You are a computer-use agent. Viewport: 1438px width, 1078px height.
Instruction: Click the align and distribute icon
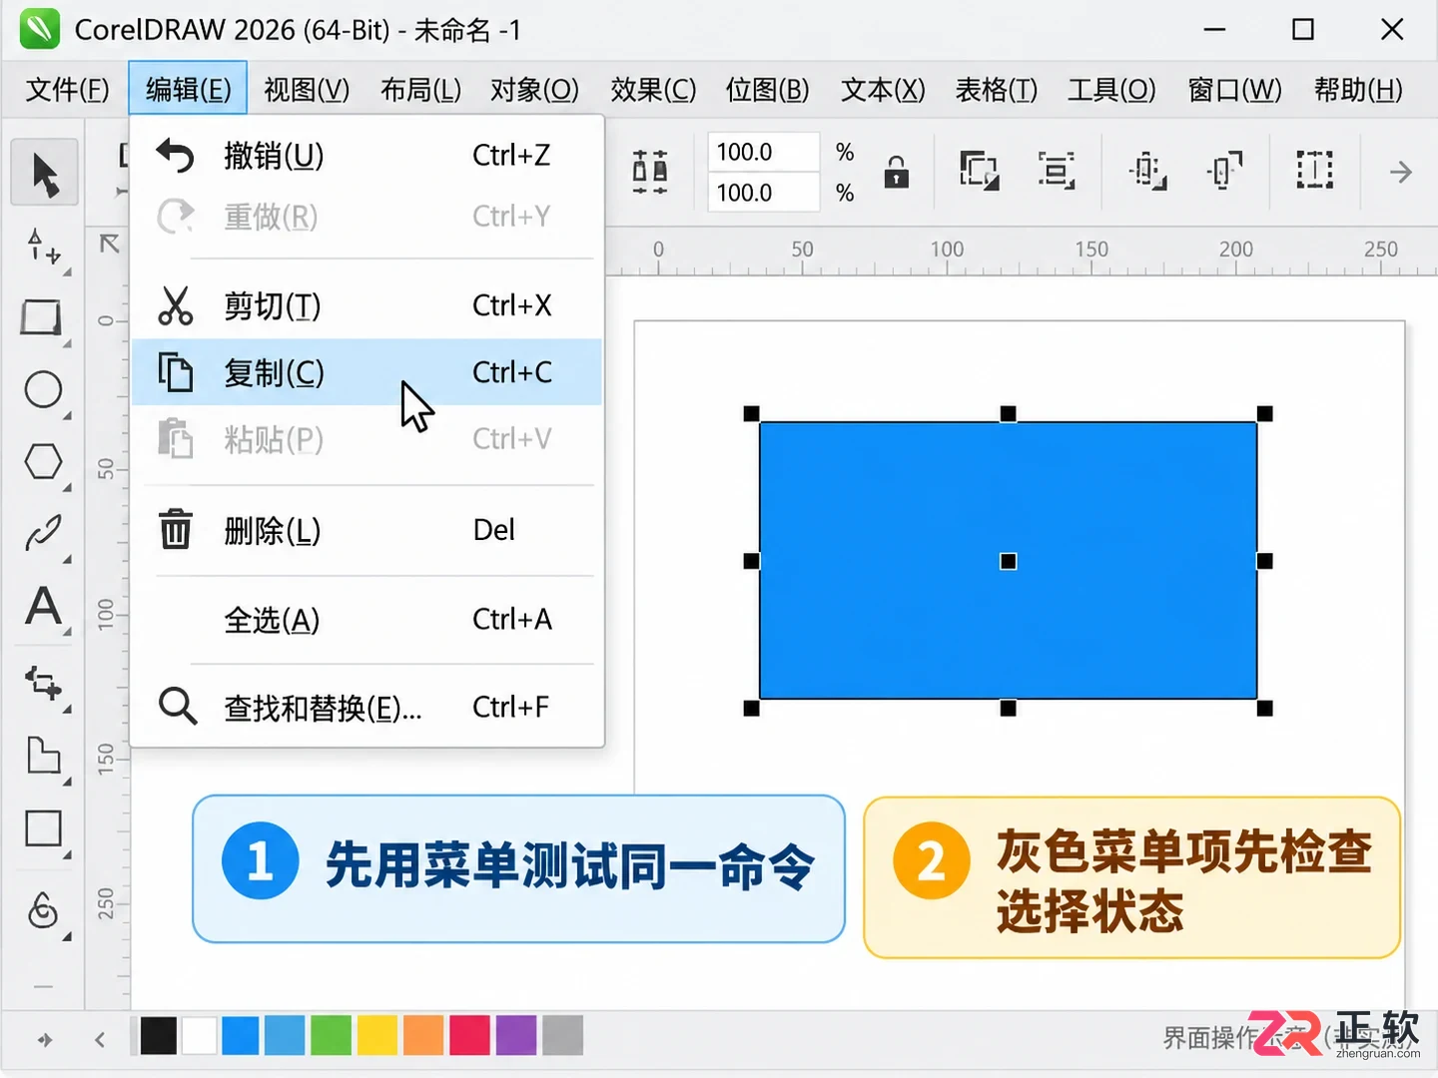coord(1056,171)
